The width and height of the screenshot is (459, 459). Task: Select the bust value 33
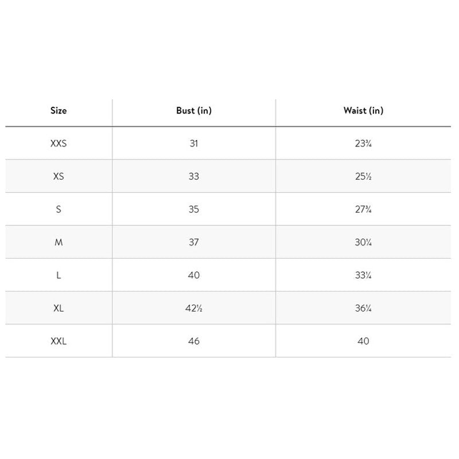[194, 176]
